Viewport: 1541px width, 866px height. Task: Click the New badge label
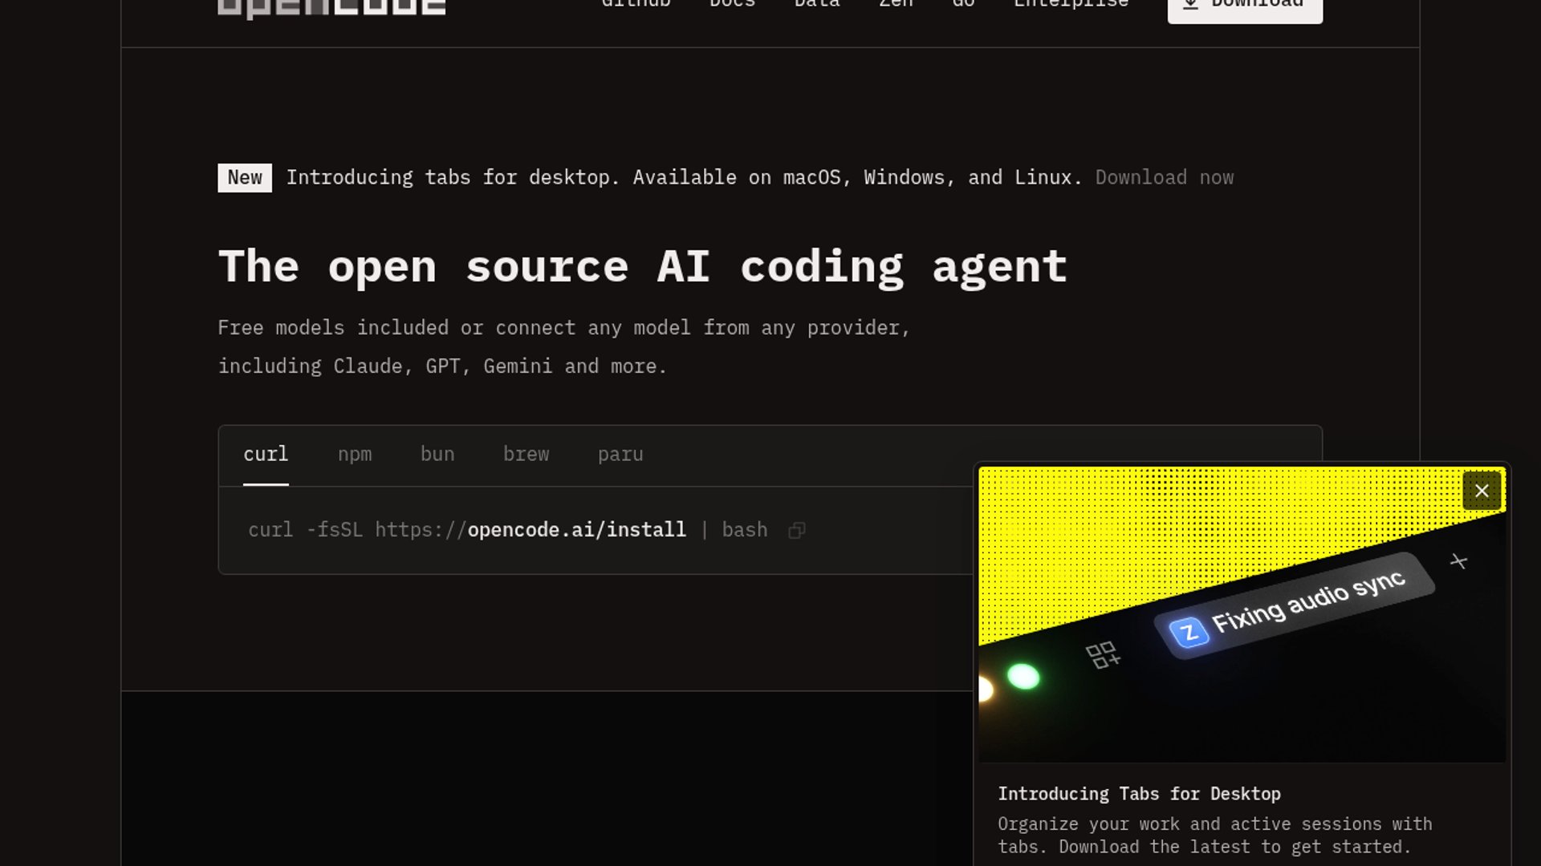tap(245, 177)
